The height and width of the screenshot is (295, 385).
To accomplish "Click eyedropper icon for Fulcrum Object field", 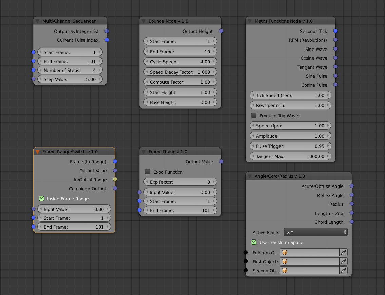I will coord(343,253).
